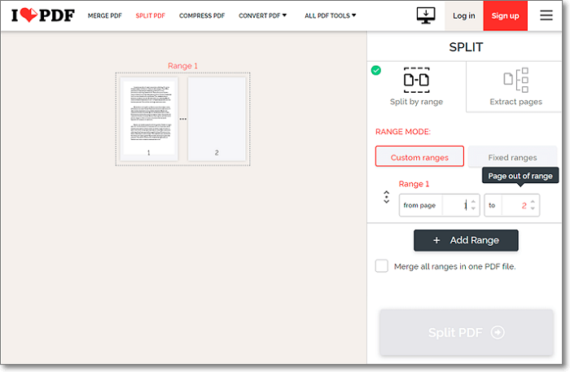
Task: Switch to Custom ranges mode
Action: click(x=419, y=157)
